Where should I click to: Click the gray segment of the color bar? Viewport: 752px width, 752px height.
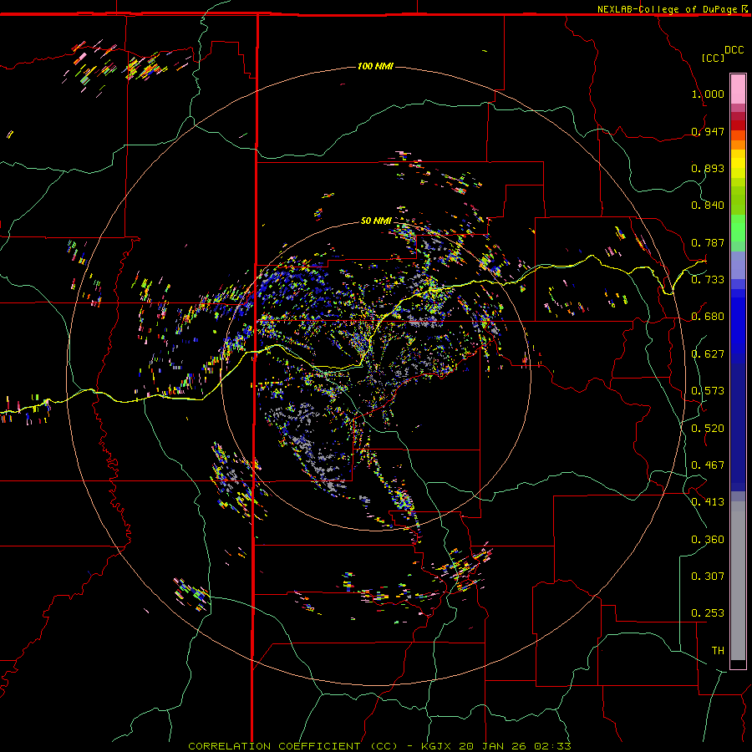click(738, 581)
